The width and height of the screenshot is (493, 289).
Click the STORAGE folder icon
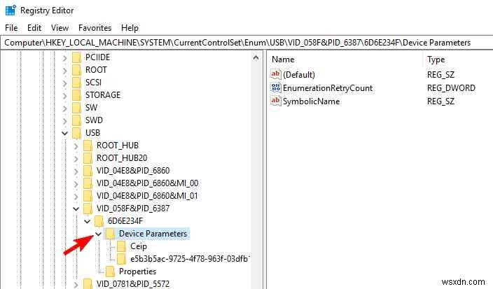click(76, 95)
